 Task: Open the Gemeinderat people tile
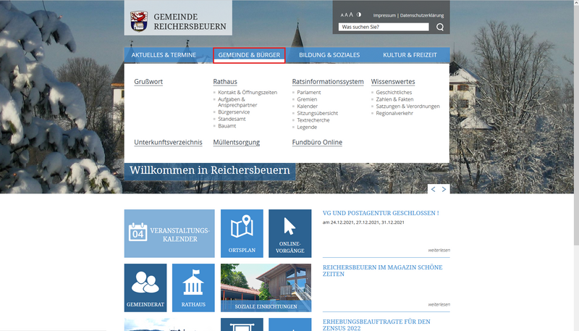click(x=145, y=288)
